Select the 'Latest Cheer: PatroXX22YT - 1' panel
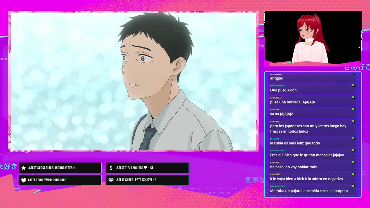Viewport: 370px width, 208px height. pyautogui.click(x=148, y=180)
